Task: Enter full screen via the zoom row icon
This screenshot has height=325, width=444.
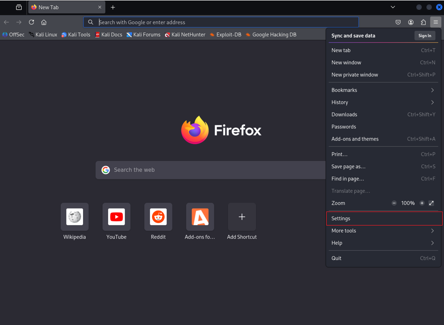Action: (431, 203)
